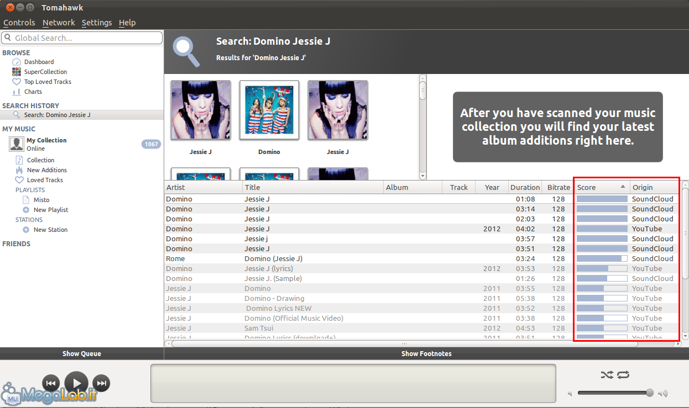Viewport: 689px width, 408px height.
Task: Click the New Additions flame icon
Action: (x=19, y=170)
